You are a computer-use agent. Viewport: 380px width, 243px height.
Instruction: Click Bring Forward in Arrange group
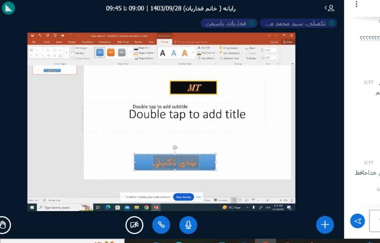[229, 48]
